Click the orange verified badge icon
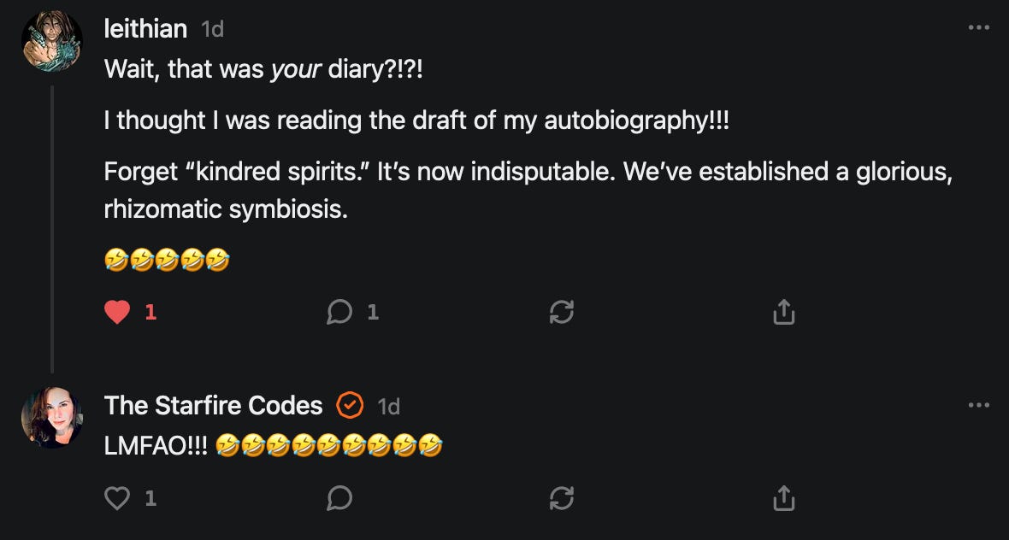This screenshot has height=540, width=1009. click(350, 406)
